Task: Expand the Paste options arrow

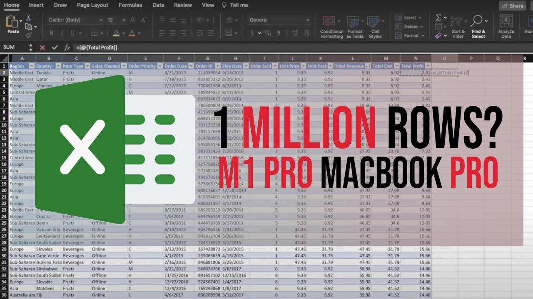Action: 21,20
